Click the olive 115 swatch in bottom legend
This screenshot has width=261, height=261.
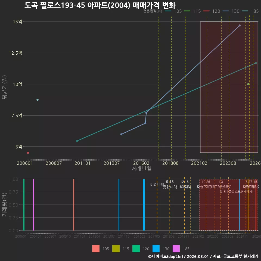point(116,249)
